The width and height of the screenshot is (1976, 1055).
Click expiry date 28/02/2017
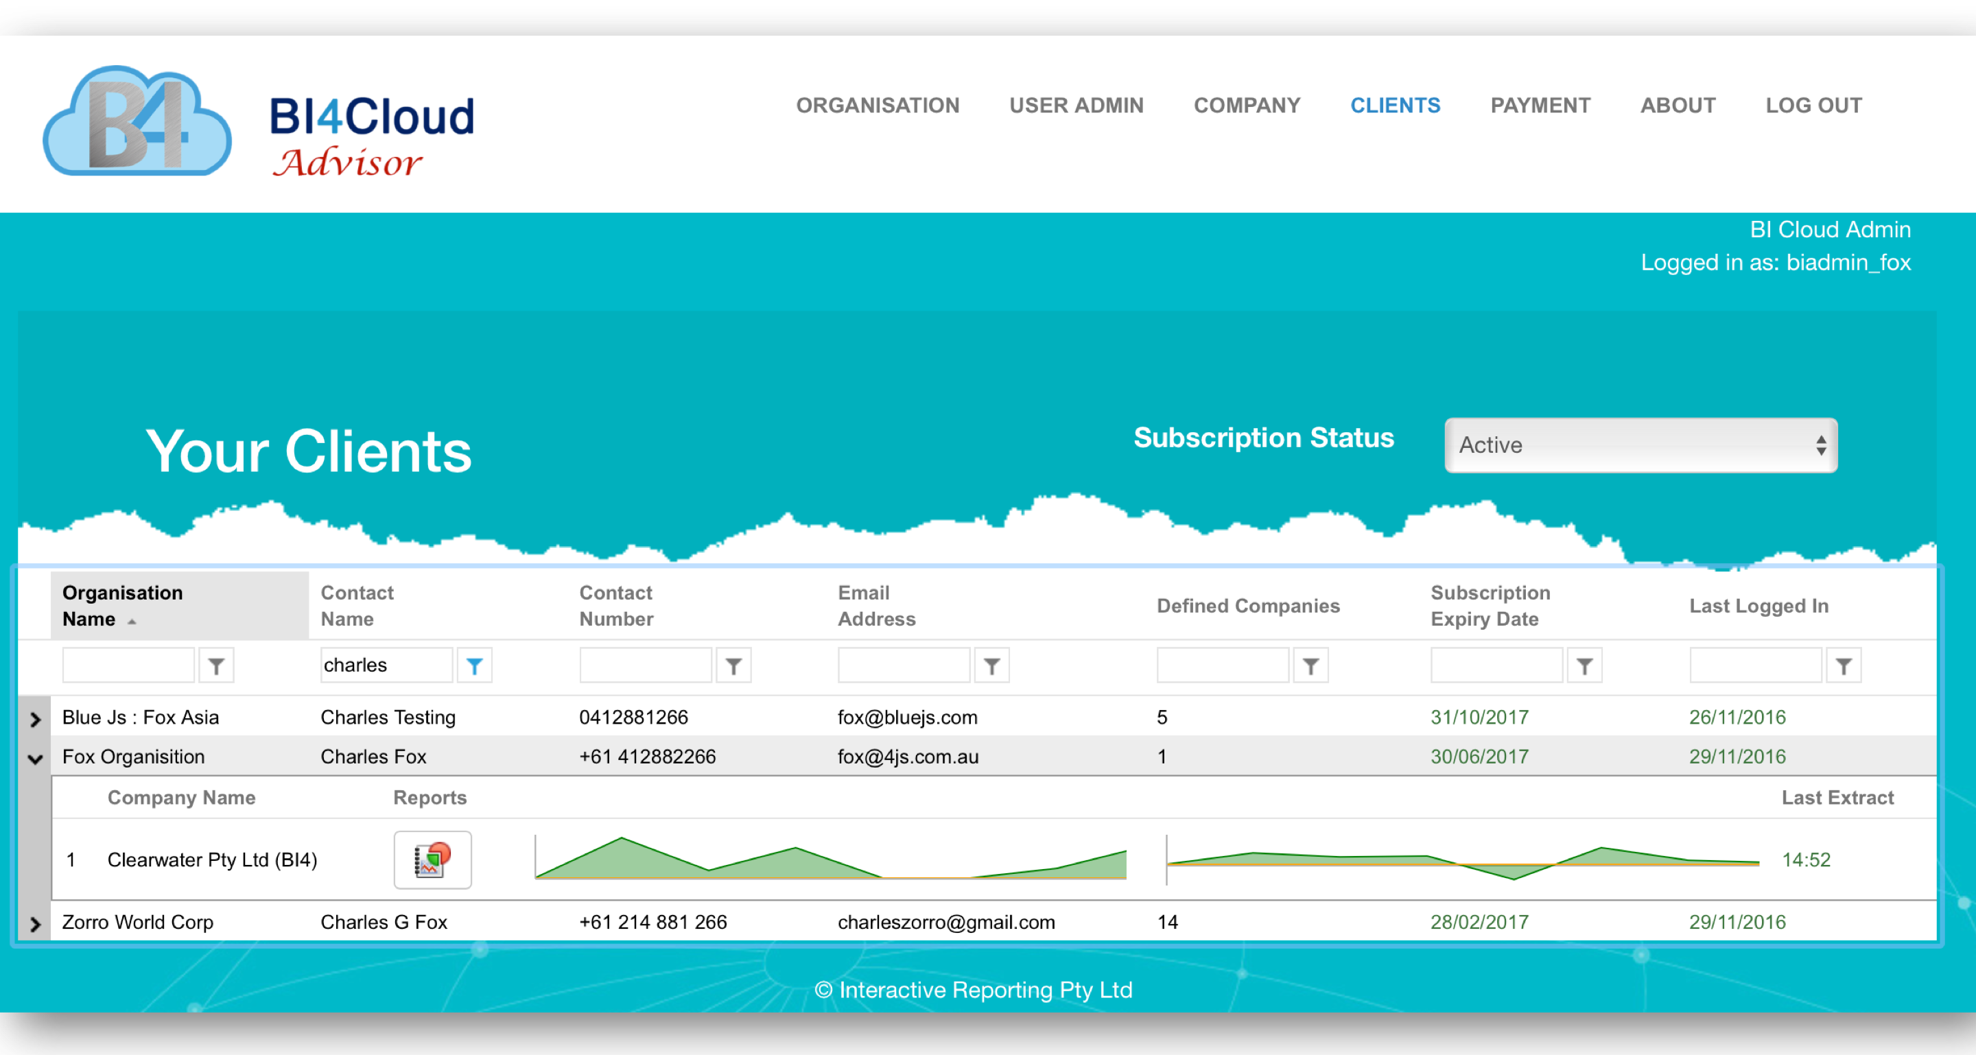(x=1480, y=923)
